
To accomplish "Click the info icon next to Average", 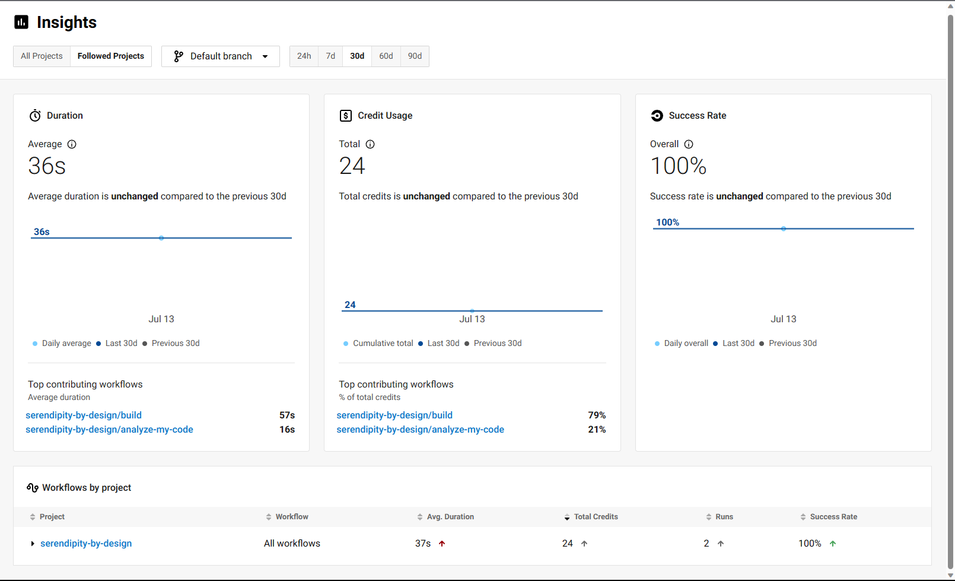I will (72, 144).
